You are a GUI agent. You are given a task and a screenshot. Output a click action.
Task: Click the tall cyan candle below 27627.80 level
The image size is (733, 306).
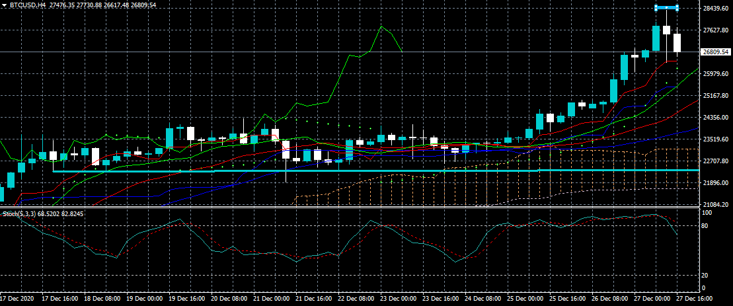[x=656, y=38]
